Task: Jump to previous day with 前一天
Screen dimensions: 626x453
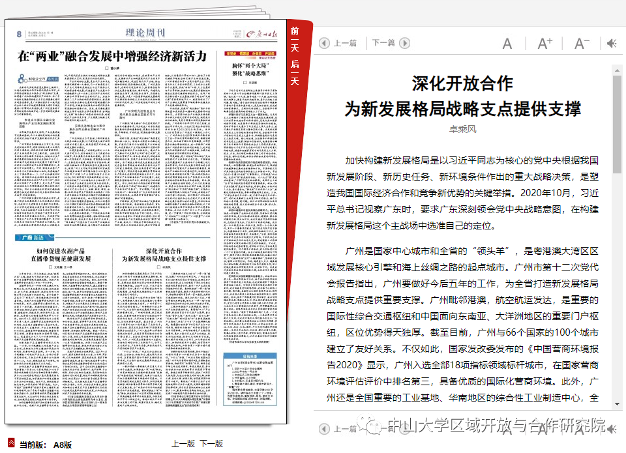Action: (x=295, y=40)
